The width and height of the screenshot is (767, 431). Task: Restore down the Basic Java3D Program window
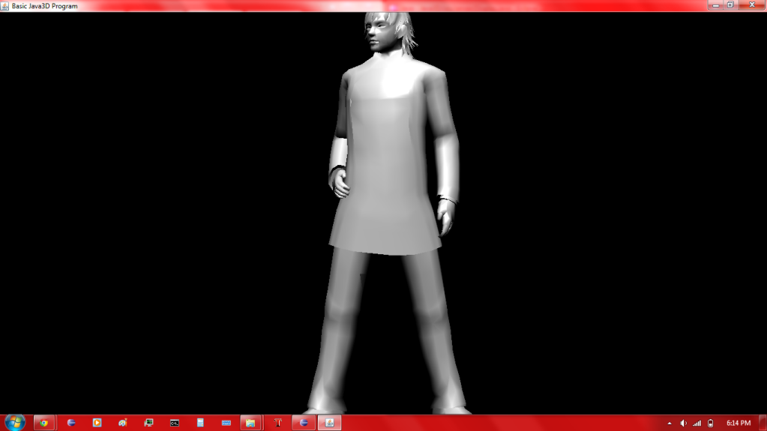pos(730,5)
